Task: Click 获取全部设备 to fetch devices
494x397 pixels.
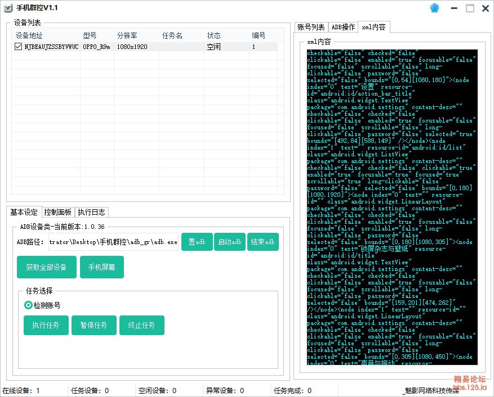Action: 46,267
